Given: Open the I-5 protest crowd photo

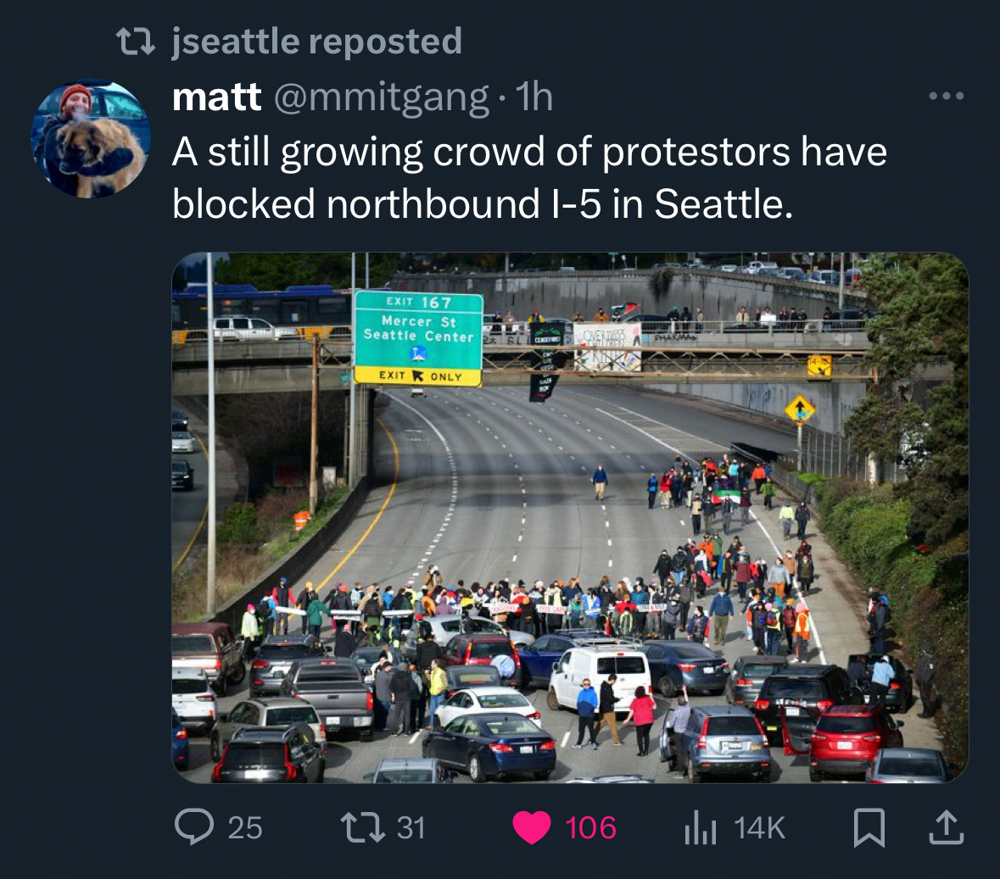Looking at the screenshot, I should click(x=570, y=518).
